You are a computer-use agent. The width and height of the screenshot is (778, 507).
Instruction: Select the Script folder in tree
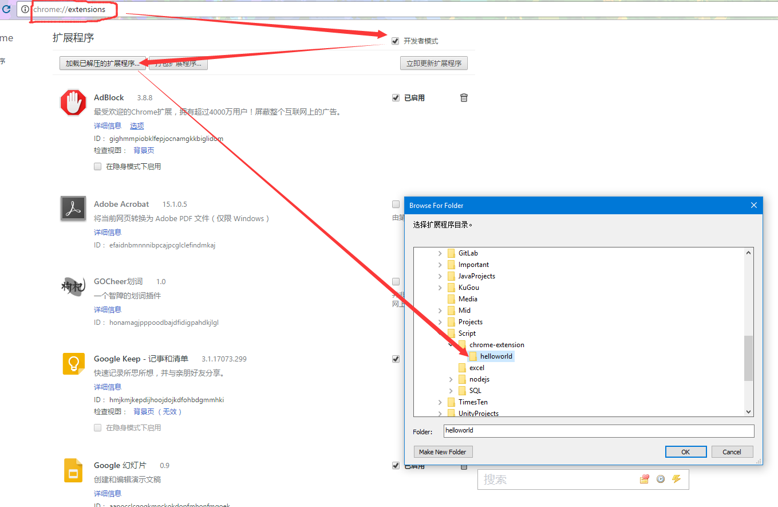(467, 333)
